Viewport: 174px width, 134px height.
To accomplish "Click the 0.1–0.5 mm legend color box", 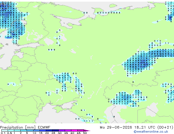I will click(x=5, y=130).
